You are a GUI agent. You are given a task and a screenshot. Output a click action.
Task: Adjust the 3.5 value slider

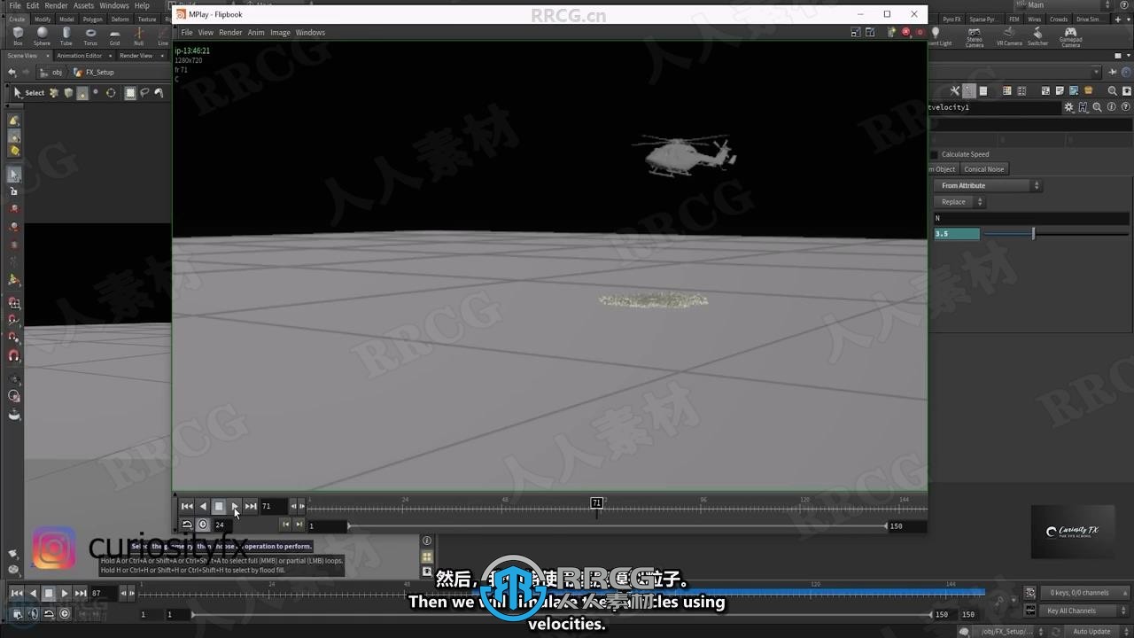[1033, 234]
